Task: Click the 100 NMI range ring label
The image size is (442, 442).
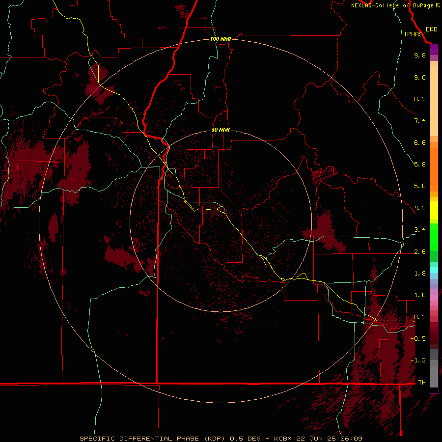Action: [x=221, y=39]
